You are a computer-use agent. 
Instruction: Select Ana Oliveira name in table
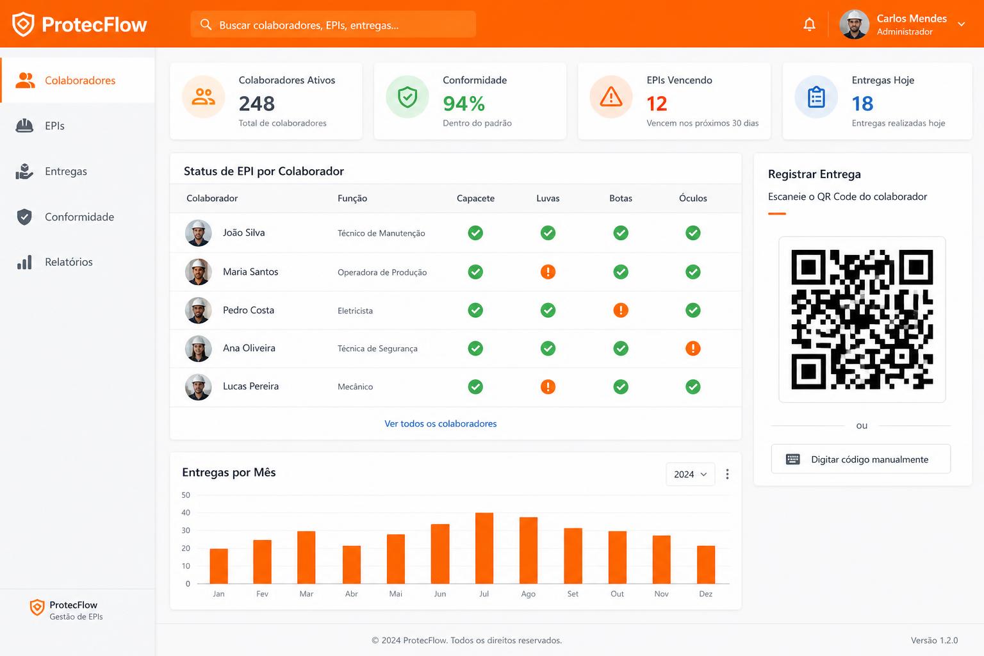coord(249,348)
